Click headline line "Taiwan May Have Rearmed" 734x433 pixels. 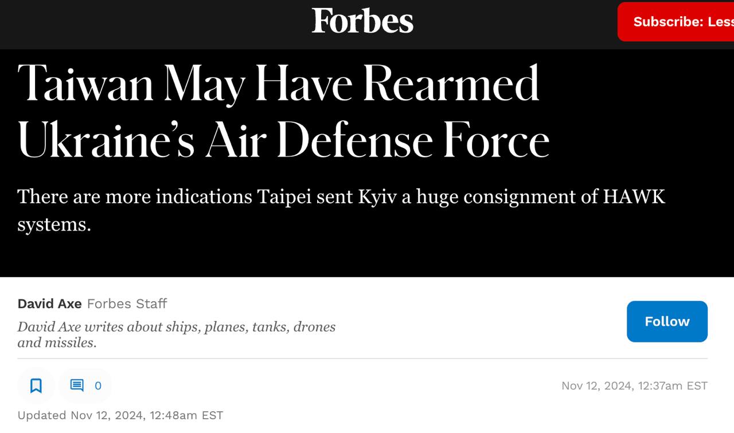pyautogui.click(x=279, y=84)
